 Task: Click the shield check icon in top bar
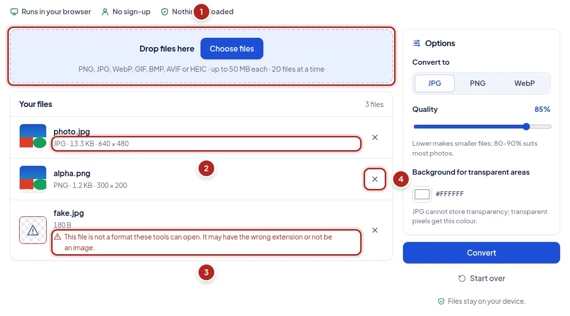(x=165, y=12)
